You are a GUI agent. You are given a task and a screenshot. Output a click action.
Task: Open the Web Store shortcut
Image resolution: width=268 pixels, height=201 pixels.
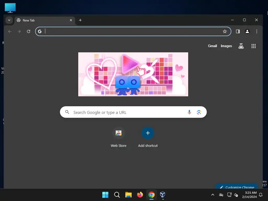(x=119, y=137)
